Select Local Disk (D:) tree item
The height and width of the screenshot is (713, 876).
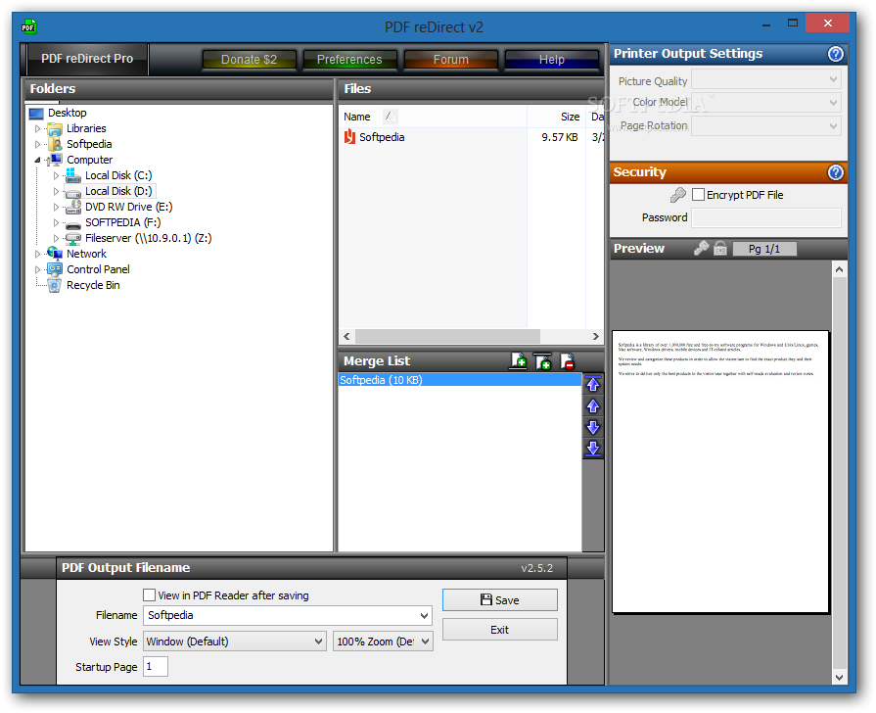[118, 191]
